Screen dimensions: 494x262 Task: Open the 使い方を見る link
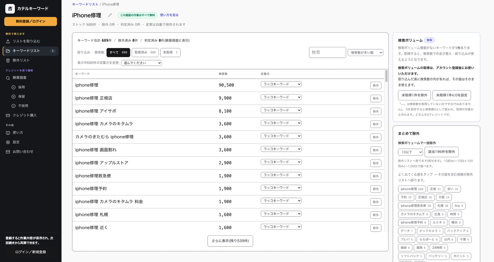click(169, 15)
